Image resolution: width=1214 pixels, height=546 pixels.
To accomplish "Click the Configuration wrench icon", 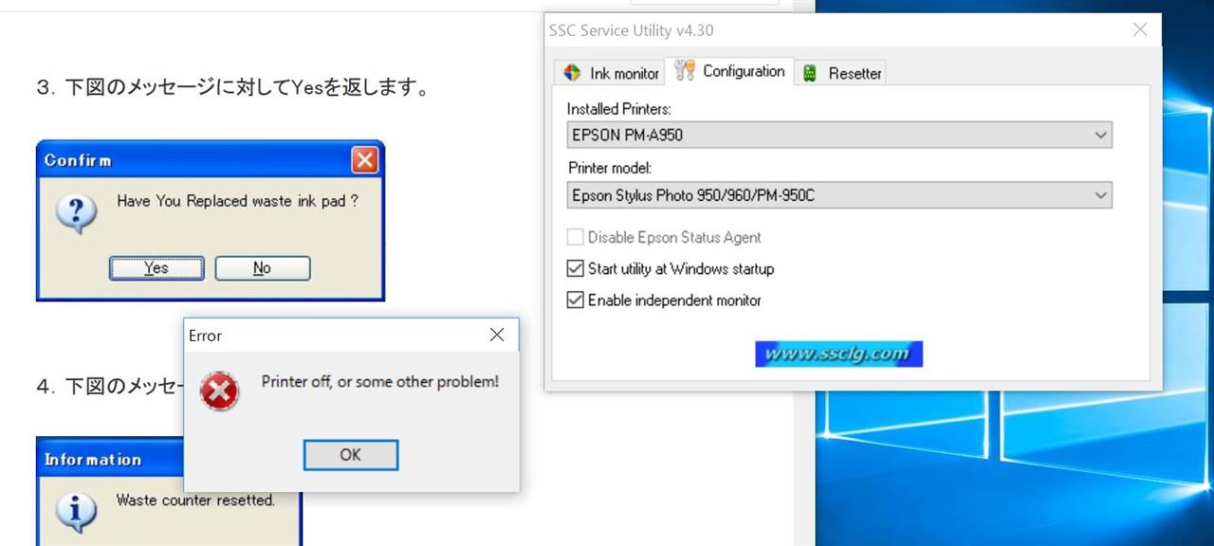I will [x=685, y=70].
